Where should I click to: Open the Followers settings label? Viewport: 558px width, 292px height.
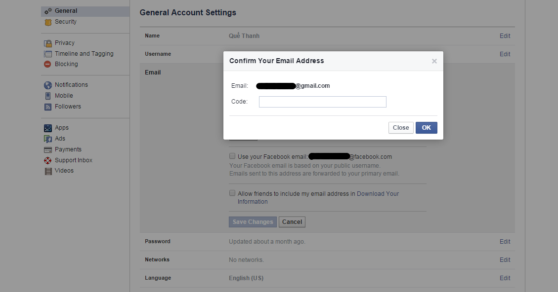[68, 106]
